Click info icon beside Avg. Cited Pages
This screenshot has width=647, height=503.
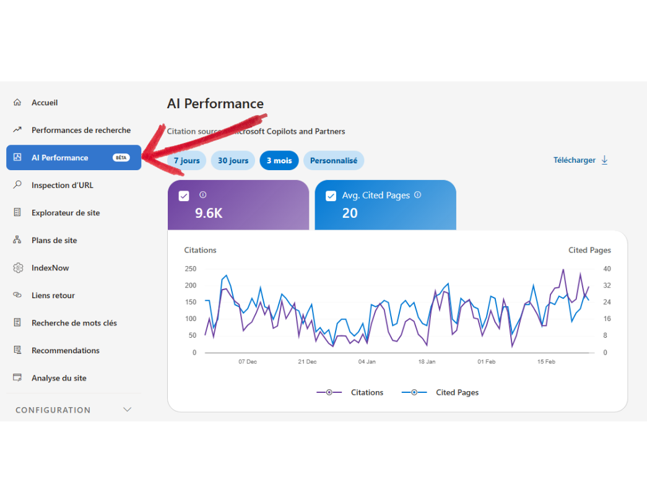pyautogui.click(x=417, y=195)
